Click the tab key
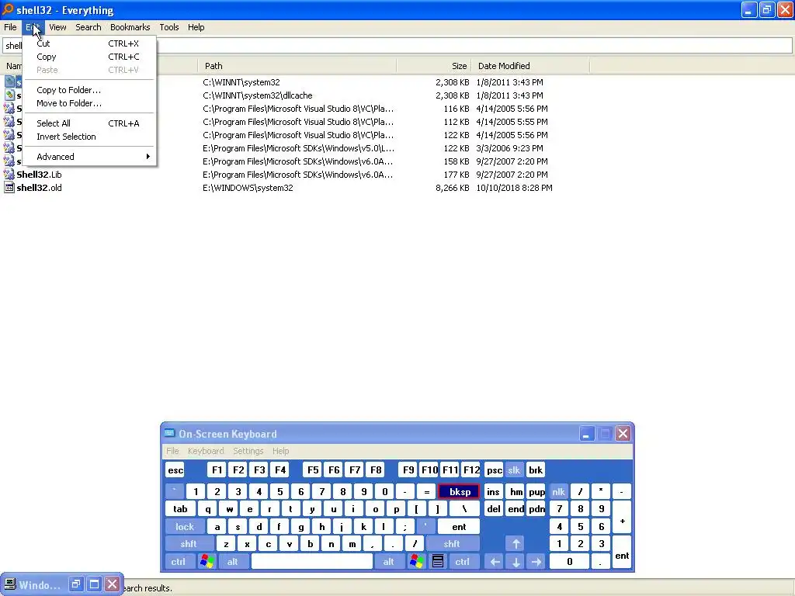Screen dimensions: 795x596 tap(180, 509)
